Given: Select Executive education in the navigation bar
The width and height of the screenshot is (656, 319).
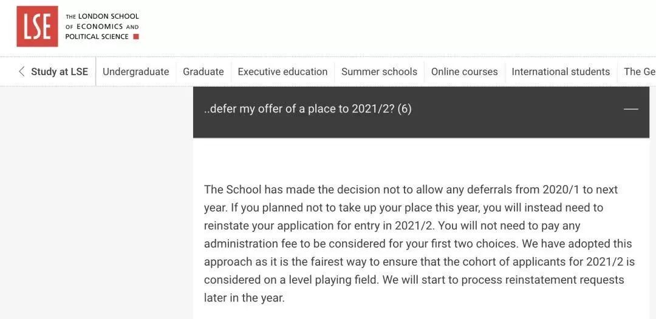Looking at the screenshot, I should point(282,72).
